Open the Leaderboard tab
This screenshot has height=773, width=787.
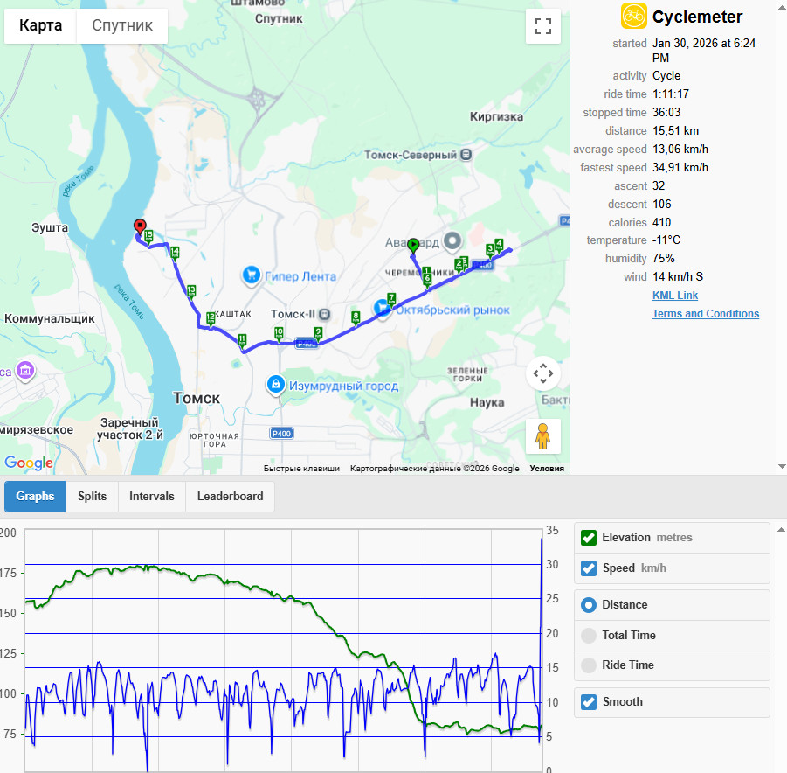(x=230, y=497)
